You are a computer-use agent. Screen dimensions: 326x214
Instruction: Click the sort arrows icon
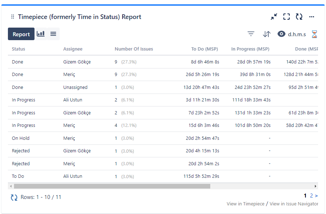point(267,34)
